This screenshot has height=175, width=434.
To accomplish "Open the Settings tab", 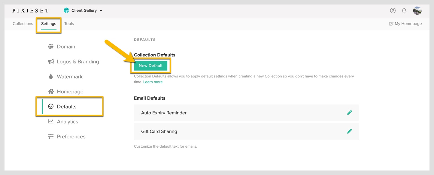I will click(49, 24).
